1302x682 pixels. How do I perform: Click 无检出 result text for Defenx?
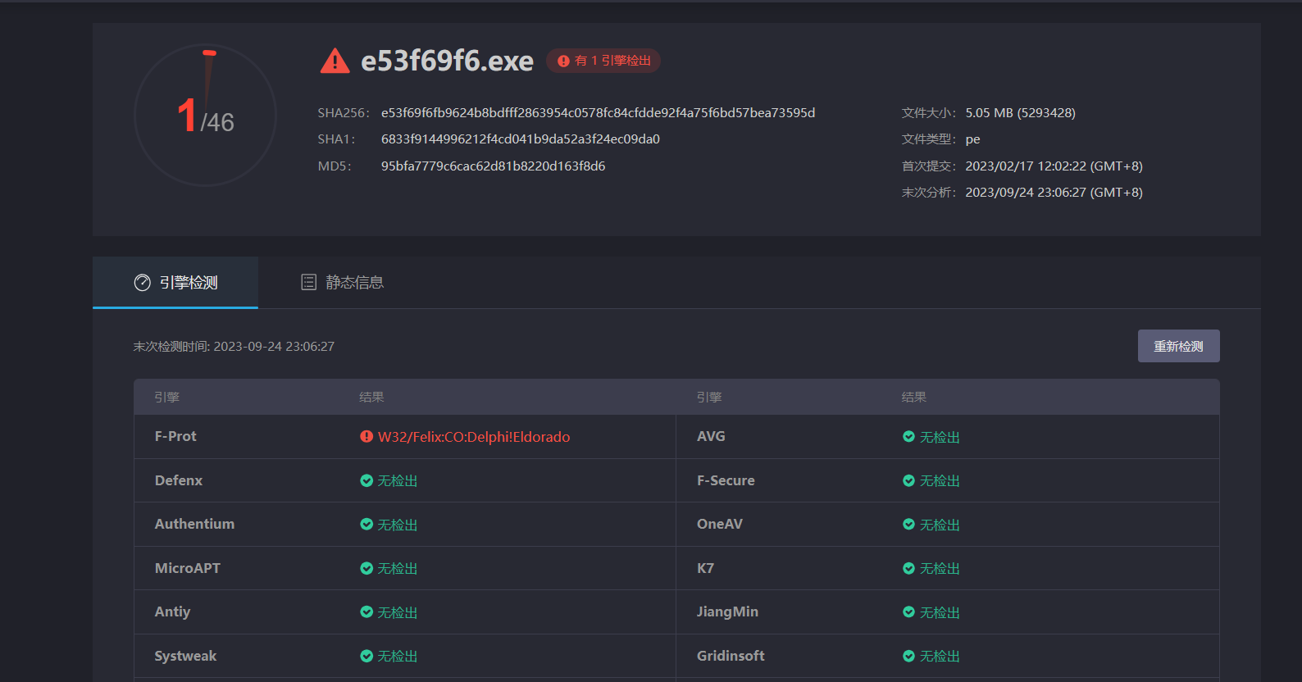click(398, 480)
